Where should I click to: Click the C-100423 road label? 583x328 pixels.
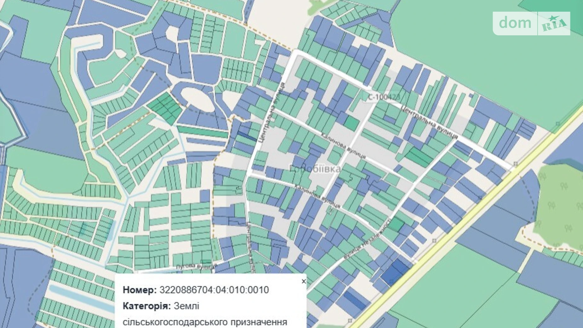pos(383,97)
